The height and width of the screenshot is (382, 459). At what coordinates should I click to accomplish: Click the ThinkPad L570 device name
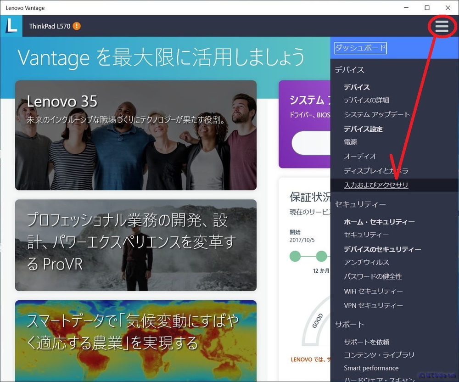click(x=50, y=26)
